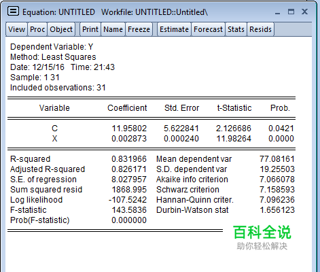Select Log likelihood value -107.5242
The image size is (320, 272).
[128, 200]
